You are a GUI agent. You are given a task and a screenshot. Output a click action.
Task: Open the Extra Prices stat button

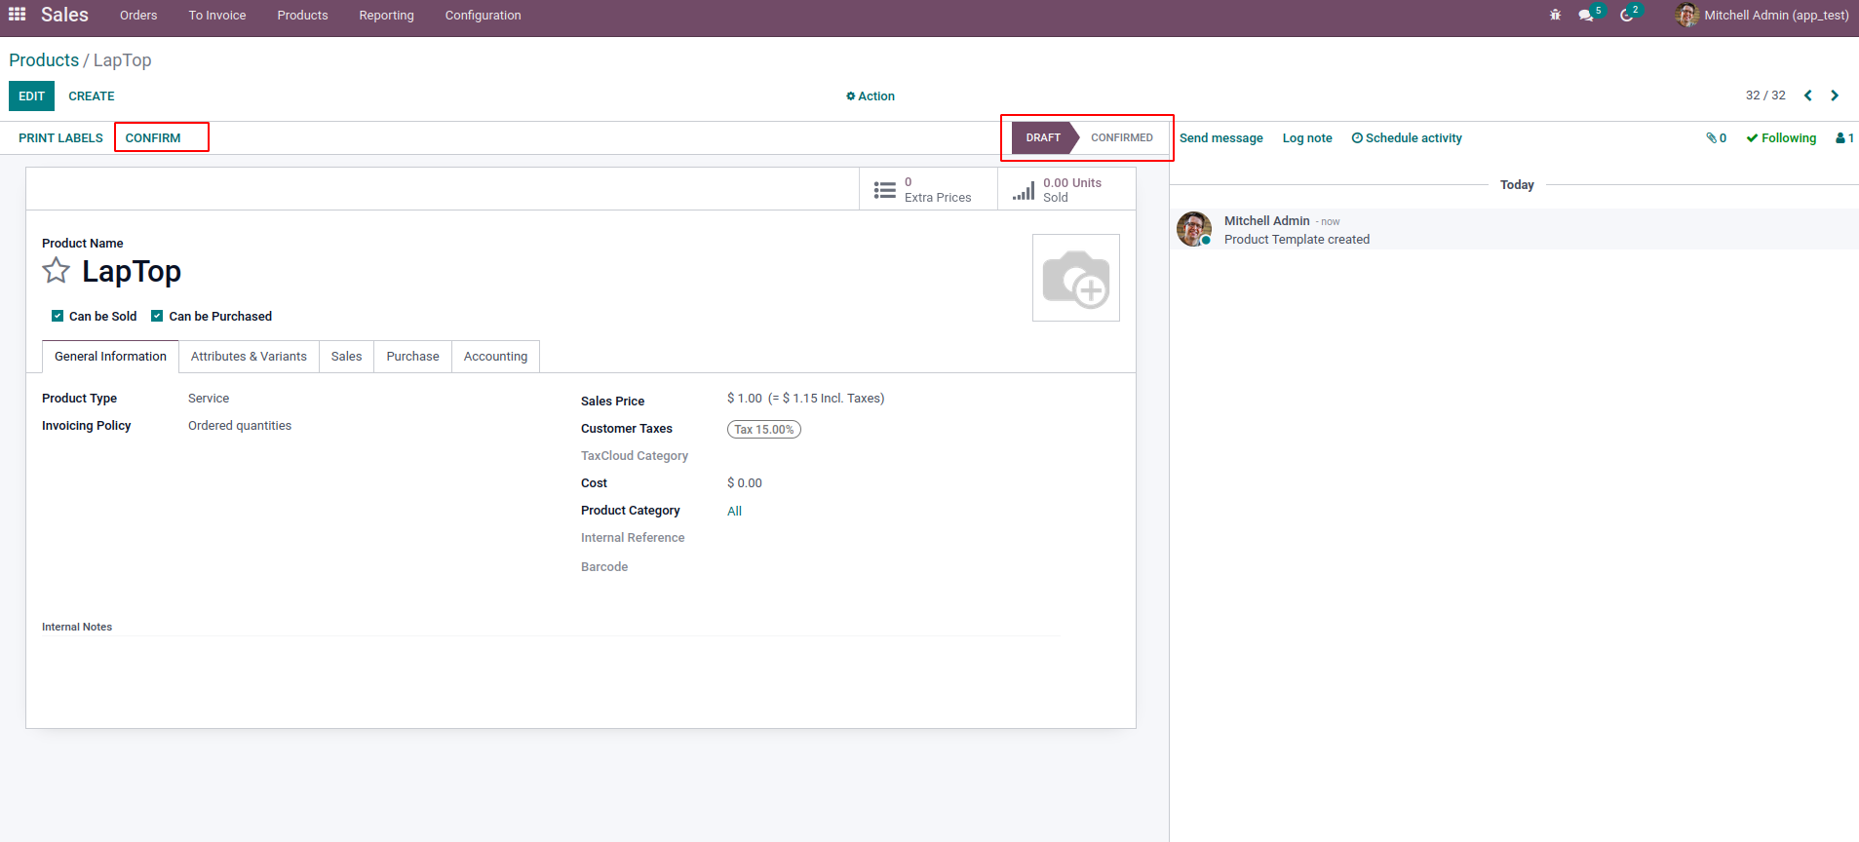928,189
